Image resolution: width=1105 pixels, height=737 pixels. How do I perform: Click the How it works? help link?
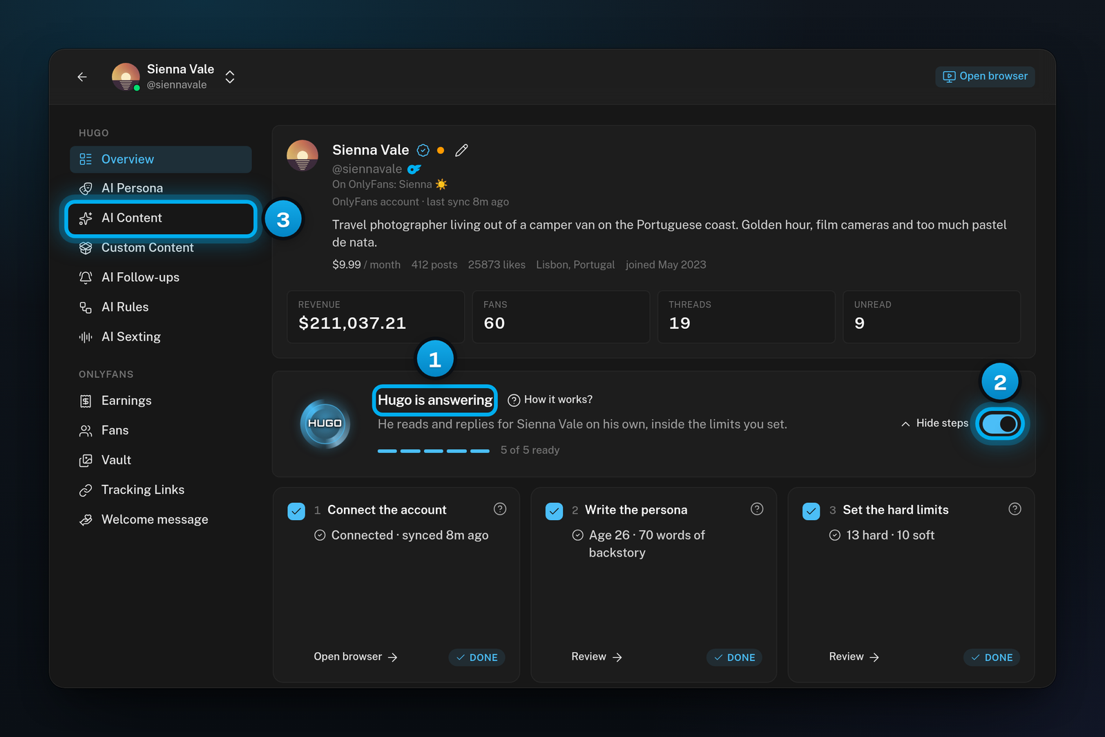coord(550,400)
